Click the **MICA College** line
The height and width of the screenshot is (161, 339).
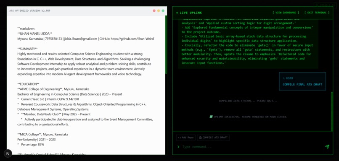pyautogui.click(x=43, y=135)
